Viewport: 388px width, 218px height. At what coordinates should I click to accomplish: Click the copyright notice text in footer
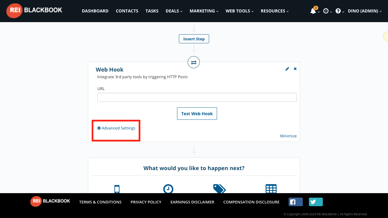point(325,214)
